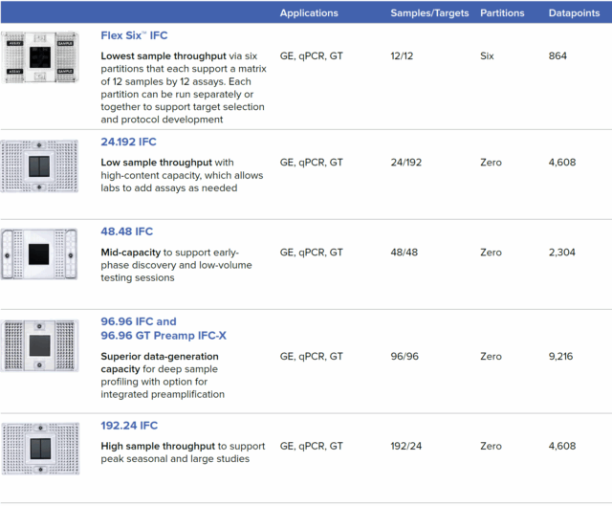Viewport: 612px width, 506px height.
Task: Click the Partitions column header
Action: tap(502, 13)
